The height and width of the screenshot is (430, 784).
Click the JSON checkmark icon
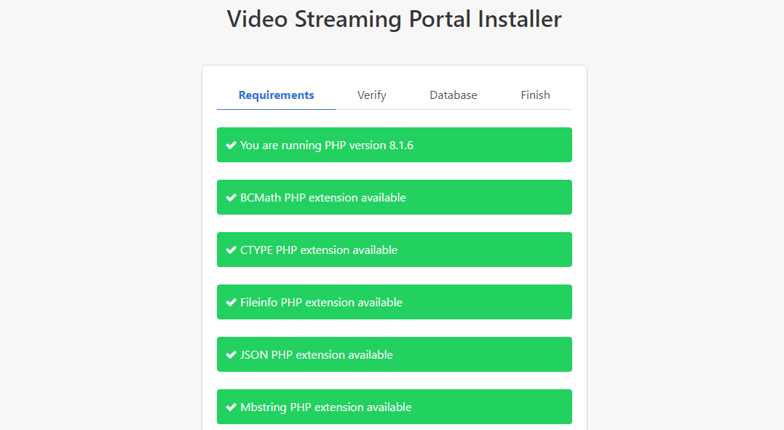(x=231, y=355)
